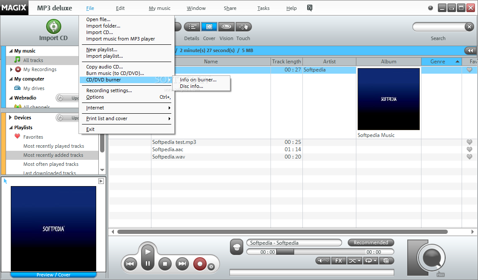Click the record button settings gear
Viewport: 478px width, 280px height.
pyautogui.click(x=211, y=267)
